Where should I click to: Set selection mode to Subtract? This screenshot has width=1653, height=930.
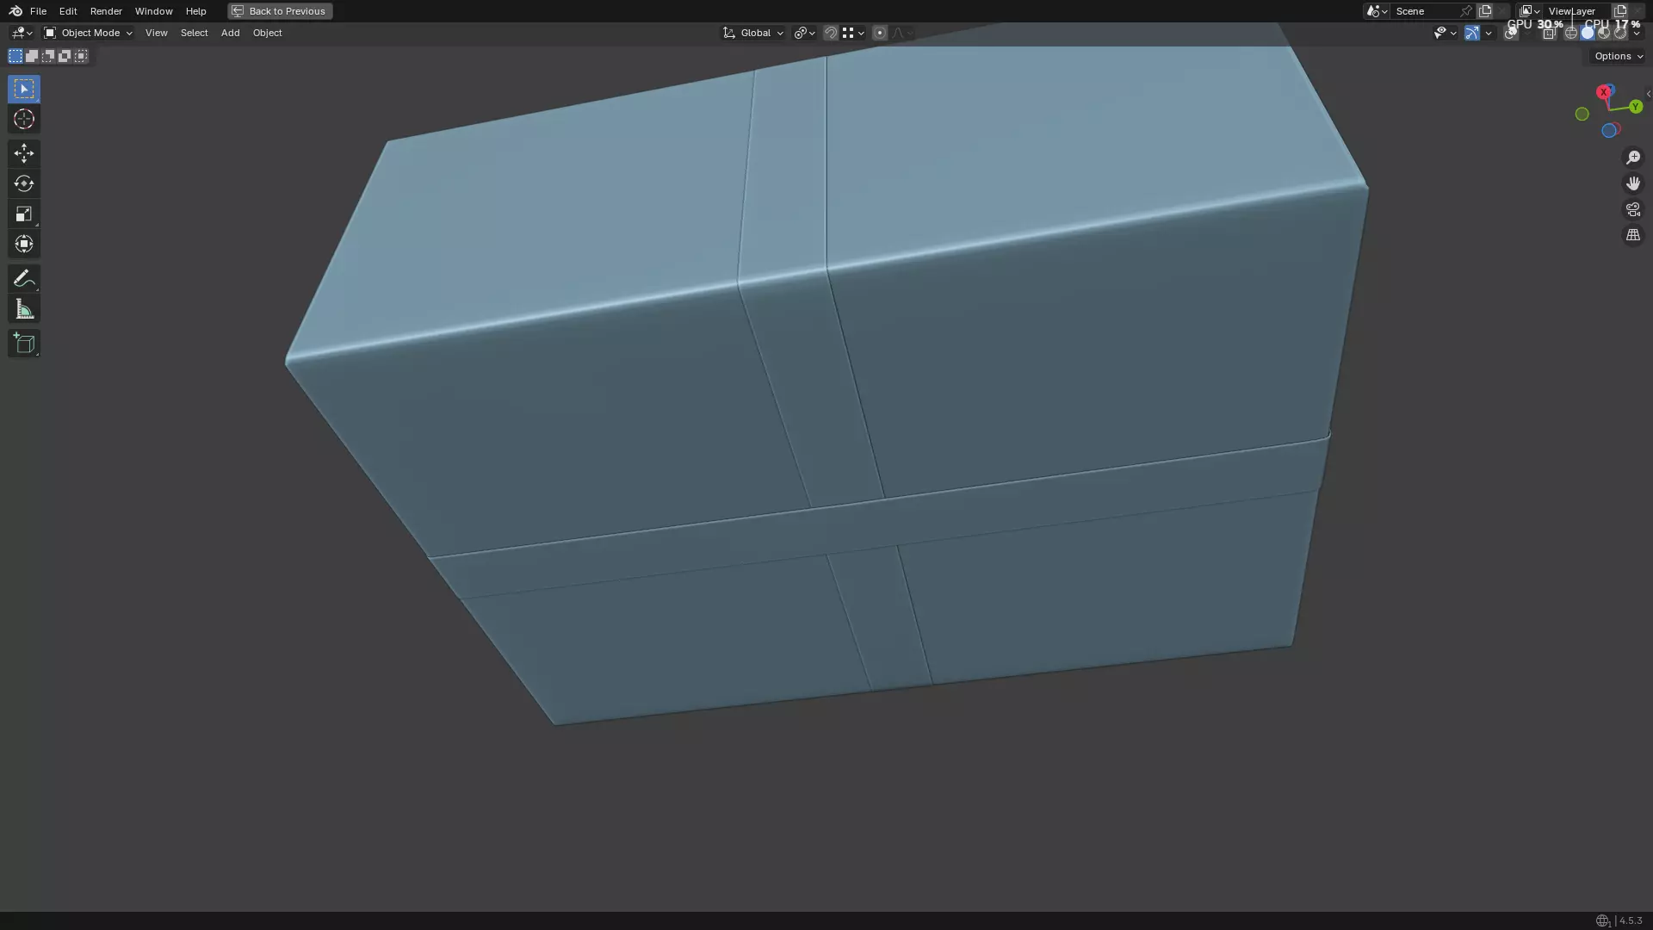click(48, 56)
